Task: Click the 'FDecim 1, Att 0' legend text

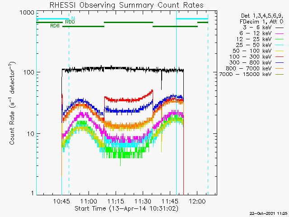Action: point(261,22)
